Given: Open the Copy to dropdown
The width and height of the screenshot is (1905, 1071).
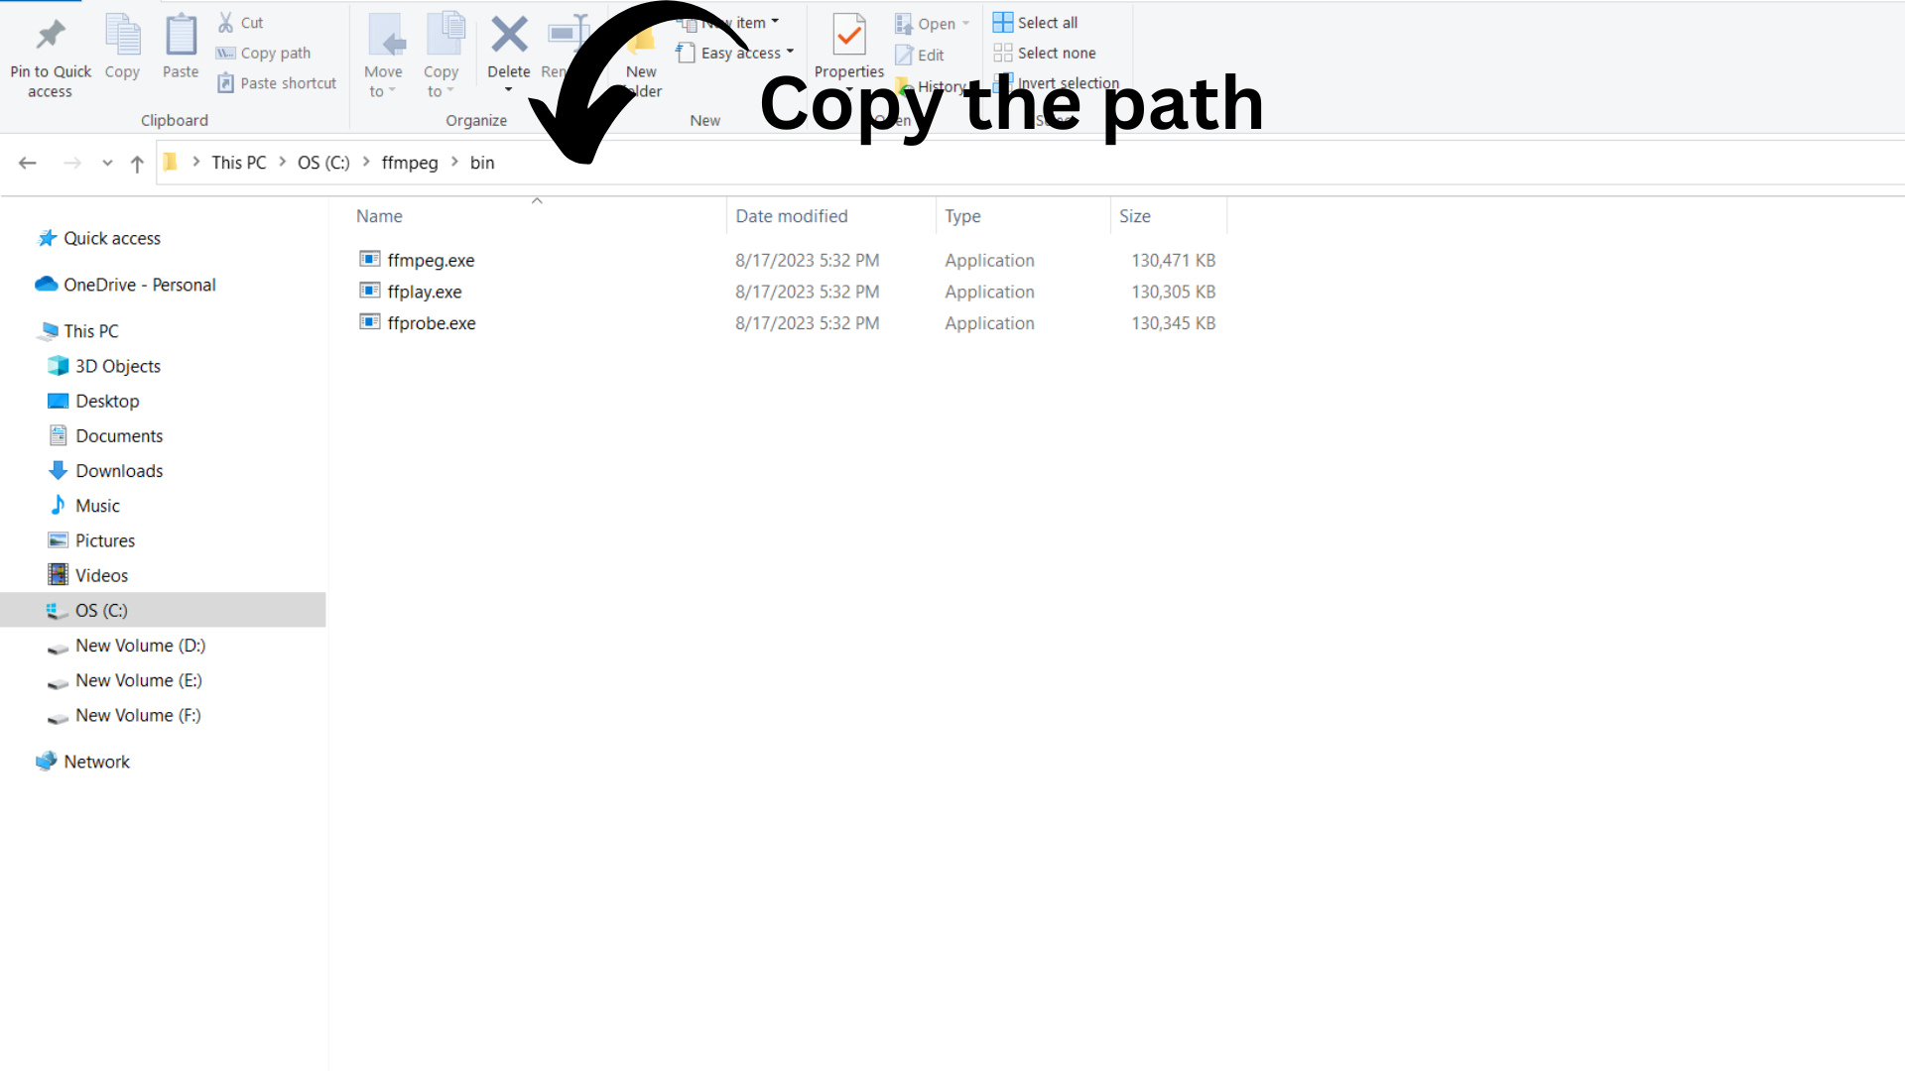Looking at the screenshot, I should pos(441,81).
